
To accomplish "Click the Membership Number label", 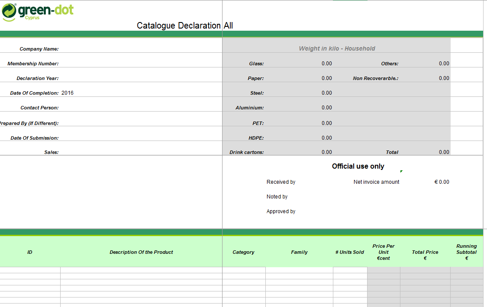I will tap(33, 64).
